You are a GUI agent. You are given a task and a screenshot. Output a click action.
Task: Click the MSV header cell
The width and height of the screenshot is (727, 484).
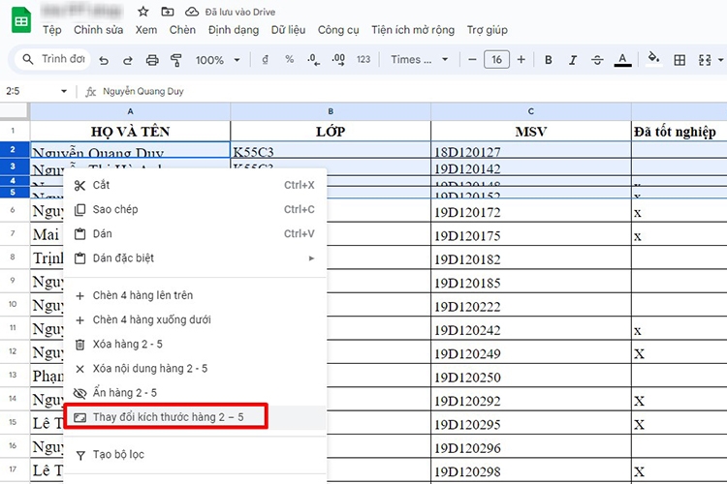point(531,131)
